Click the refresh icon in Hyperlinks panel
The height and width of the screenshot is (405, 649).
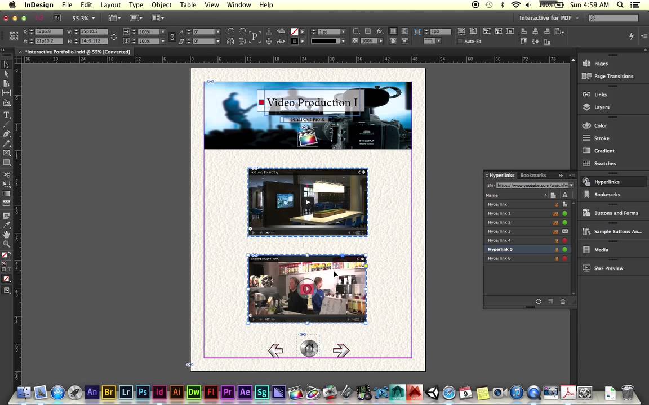[539, 301]
